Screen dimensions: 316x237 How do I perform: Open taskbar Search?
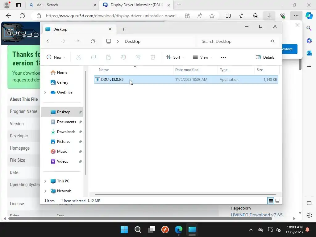coord(138,230)
